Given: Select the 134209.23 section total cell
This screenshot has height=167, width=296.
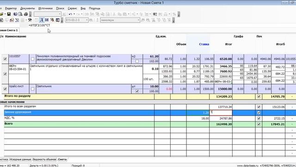Looking at the screenshot, I should click(221, 96).
